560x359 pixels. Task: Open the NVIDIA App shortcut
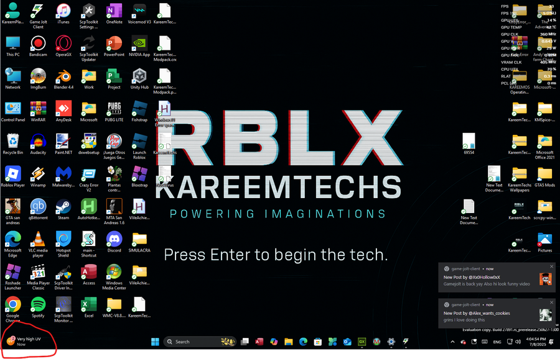click(139, 47)
